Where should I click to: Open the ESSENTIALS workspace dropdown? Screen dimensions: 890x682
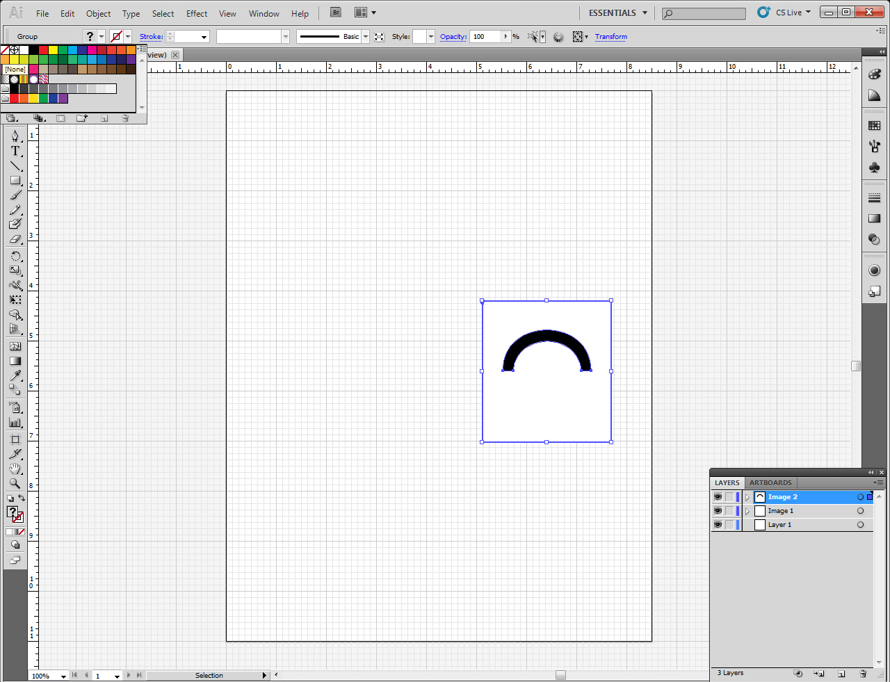coord(617,13)
